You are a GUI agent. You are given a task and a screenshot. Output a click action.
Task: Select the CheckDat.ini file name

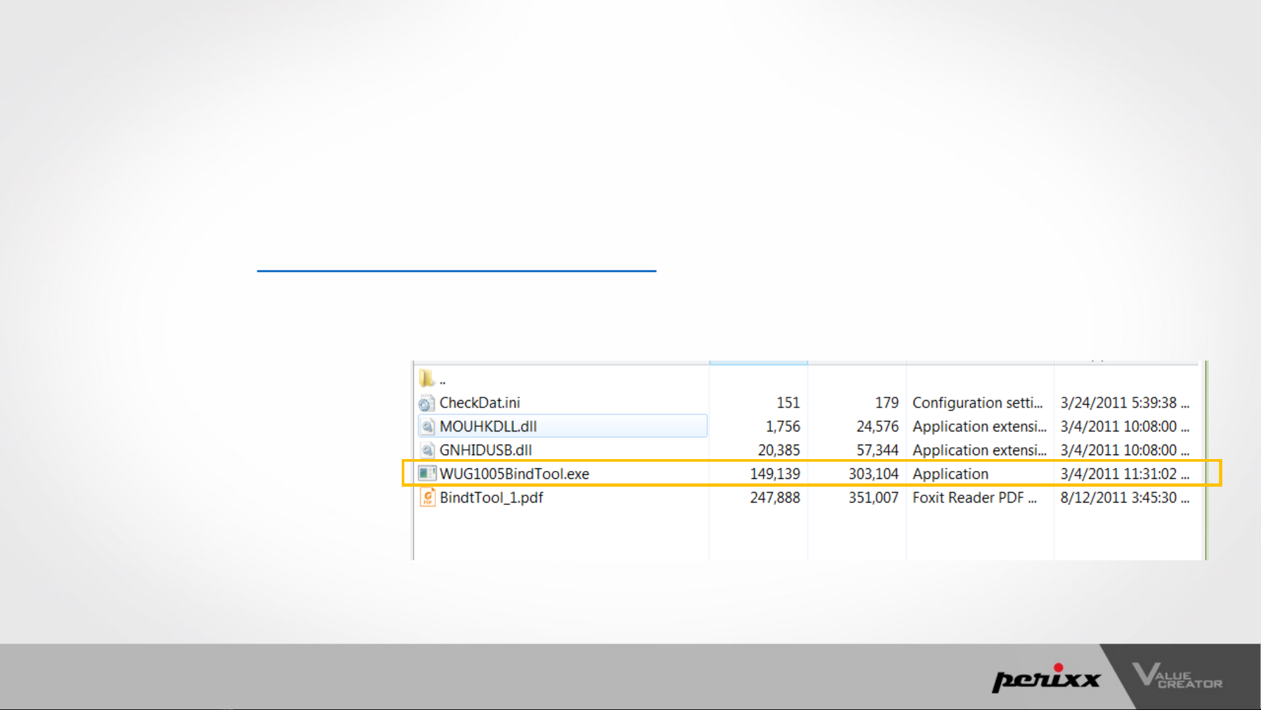[x=480, y=403]
